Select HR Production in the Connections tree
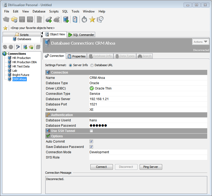Image resolution: width=212 pixels, height=196 pixels. tap(21, 58)
